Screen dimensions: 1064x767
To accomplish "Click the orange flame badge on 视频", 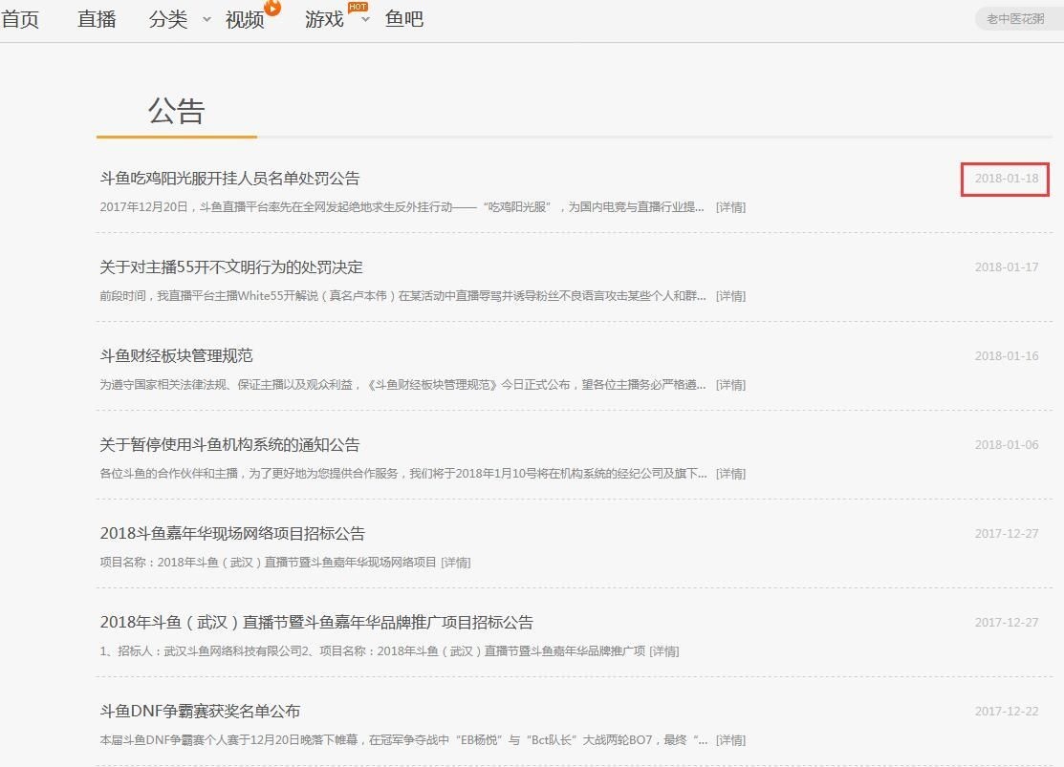I will point(272,9).
